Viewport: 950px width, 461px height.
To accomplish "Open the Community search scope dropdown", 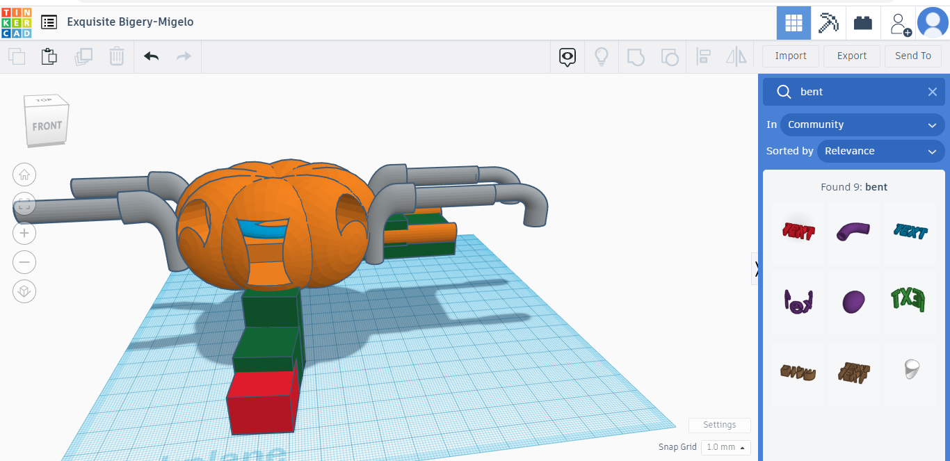I will pyautogui.click(x=862, y=124).
